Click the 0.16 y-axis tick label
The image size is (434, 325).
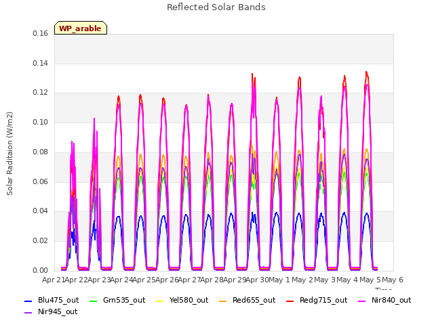click(x=41, y=34)
